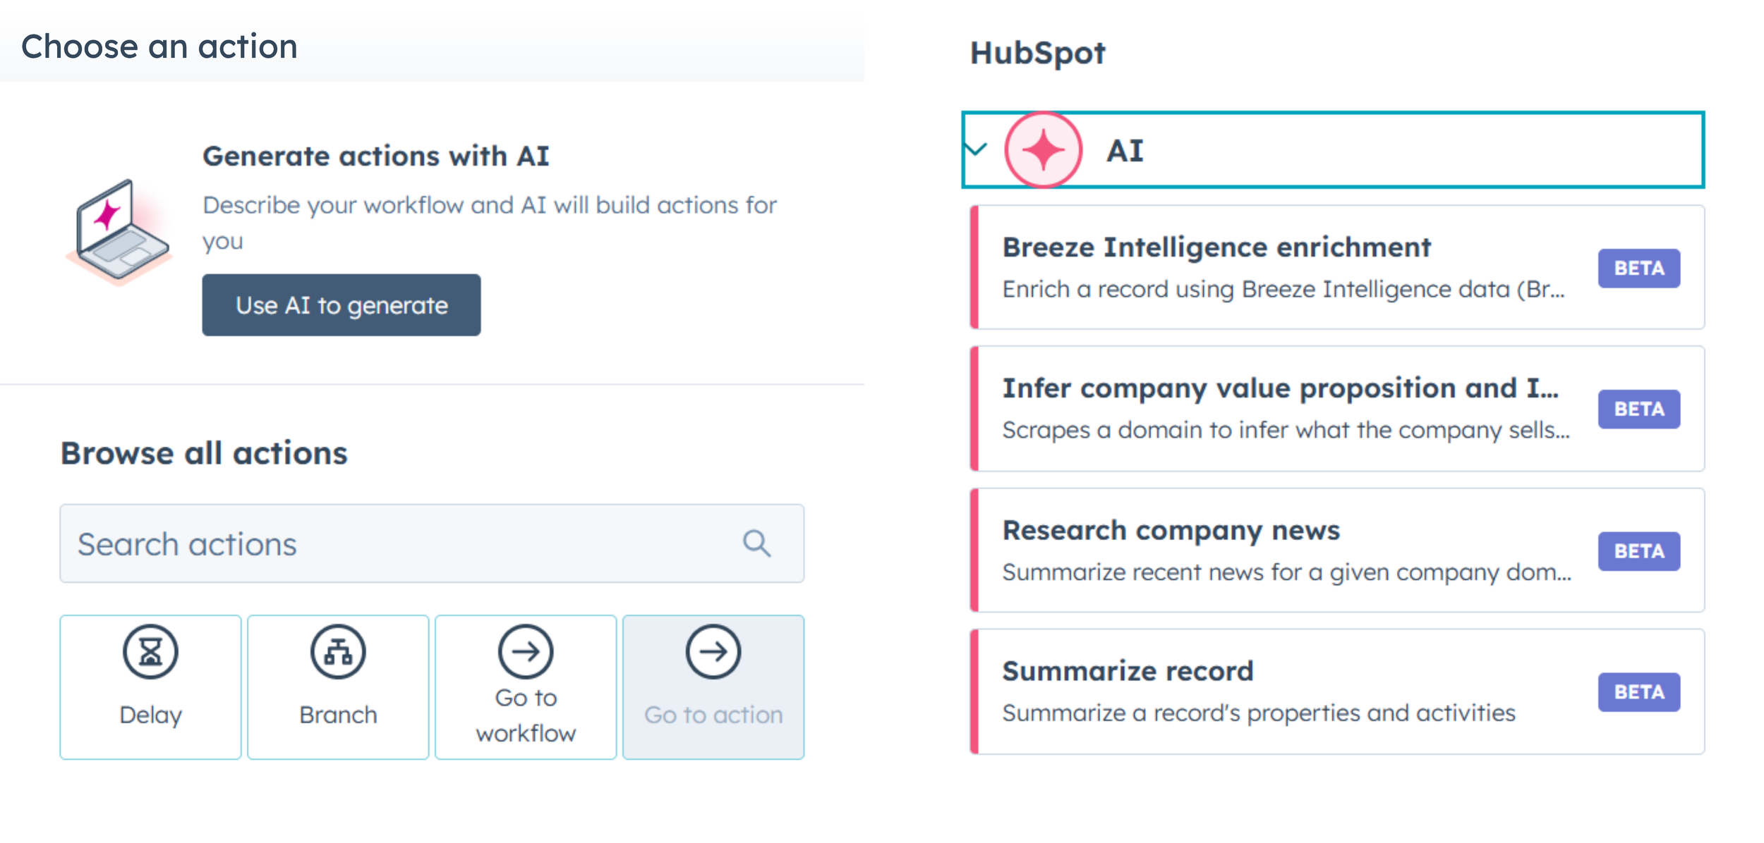The image size is (1764, 843).
Task: Collapse the AI section chevron
Action: 976,149
